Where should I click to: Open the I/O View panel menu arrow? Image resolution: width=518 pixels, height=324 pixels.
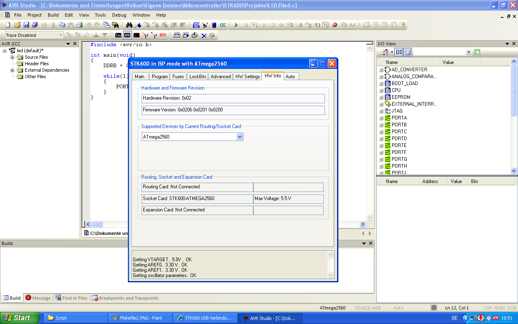pyautogui.click(x=507, y=44)
